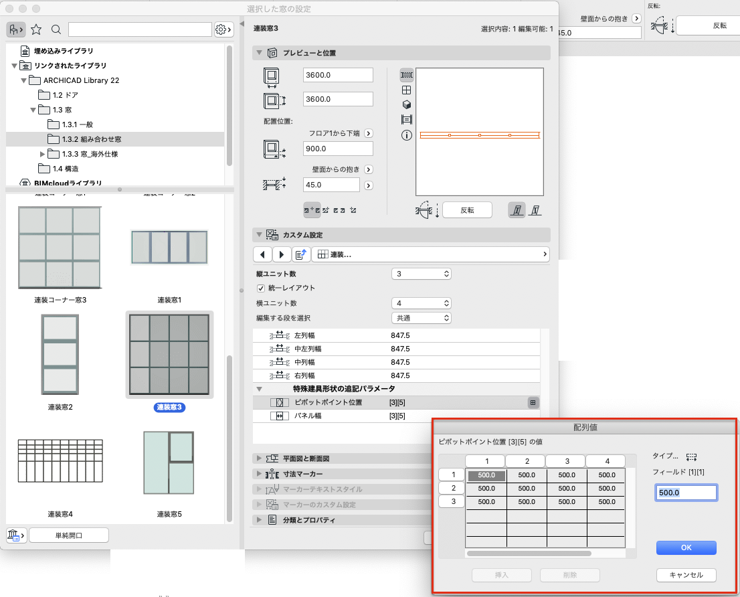Select the right opening-direction toggle below preview
Viewport: 740px width, 597px height.
[x=535, y=210]
